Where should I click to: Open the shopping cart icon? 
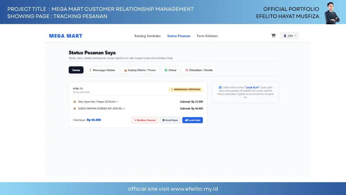pyautogui.click(x=274, y=36)
